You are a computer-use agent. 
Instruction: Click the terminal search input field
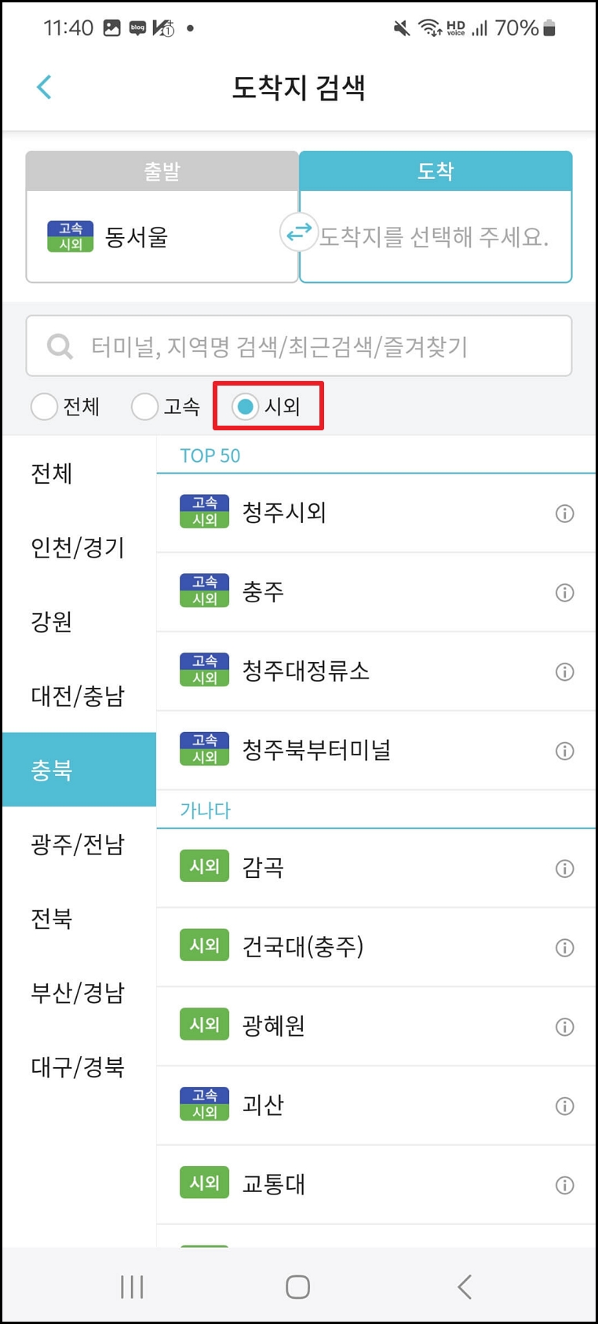pyautogui.click(x=298, y=346)
